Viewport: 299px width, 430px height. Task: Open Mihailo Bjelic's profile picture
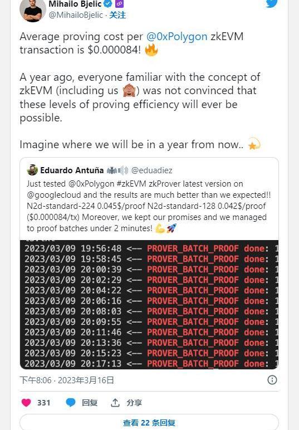pyautogui.click(x=33, y=9)
